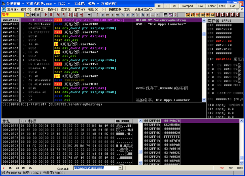
Task: Open References window (r button)
Action: (148, 15)
